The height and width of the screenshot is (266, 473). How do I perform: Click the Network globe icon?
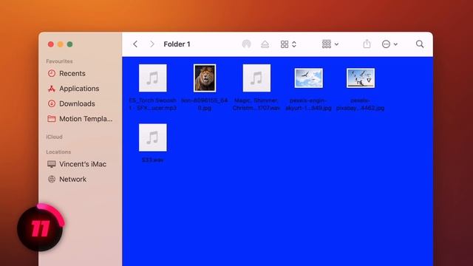pyautogui.click(x=52, y=179)
